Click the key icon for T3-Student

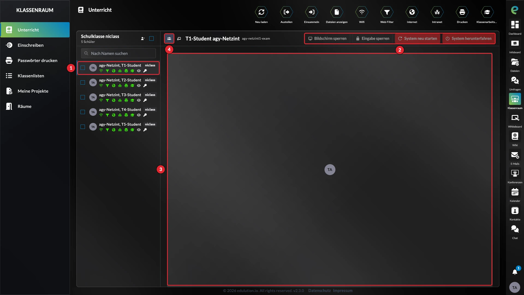[x=145, y=100]
